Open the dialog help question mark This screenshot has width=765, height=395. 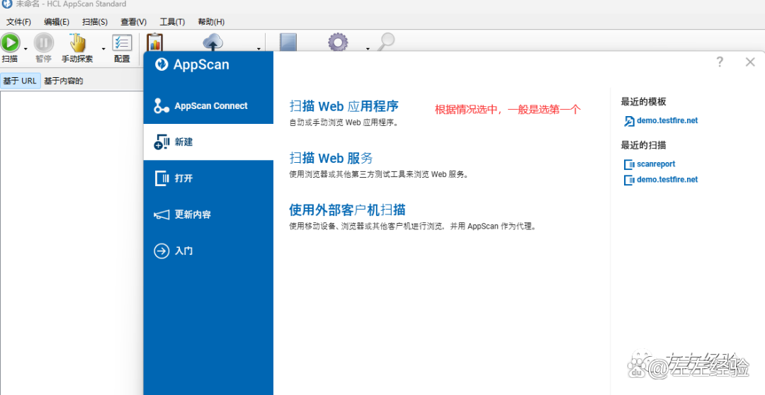[720, 62]
